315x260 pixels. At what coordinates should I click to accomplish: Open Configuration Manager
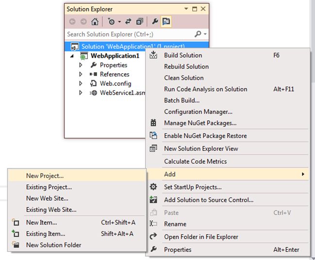click(228, 112)
